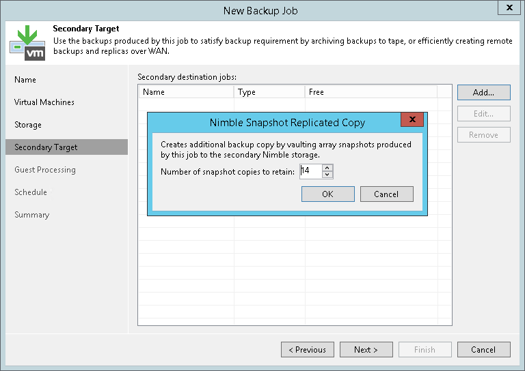
Task: Go back with the Previous button
Action: pos(307,350)
